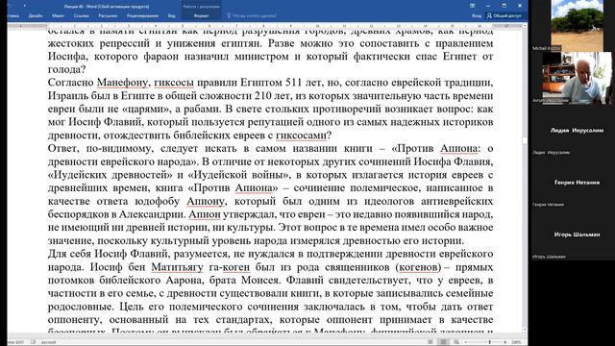Click the proofing check icon in status bar

(x=33, y=342)
